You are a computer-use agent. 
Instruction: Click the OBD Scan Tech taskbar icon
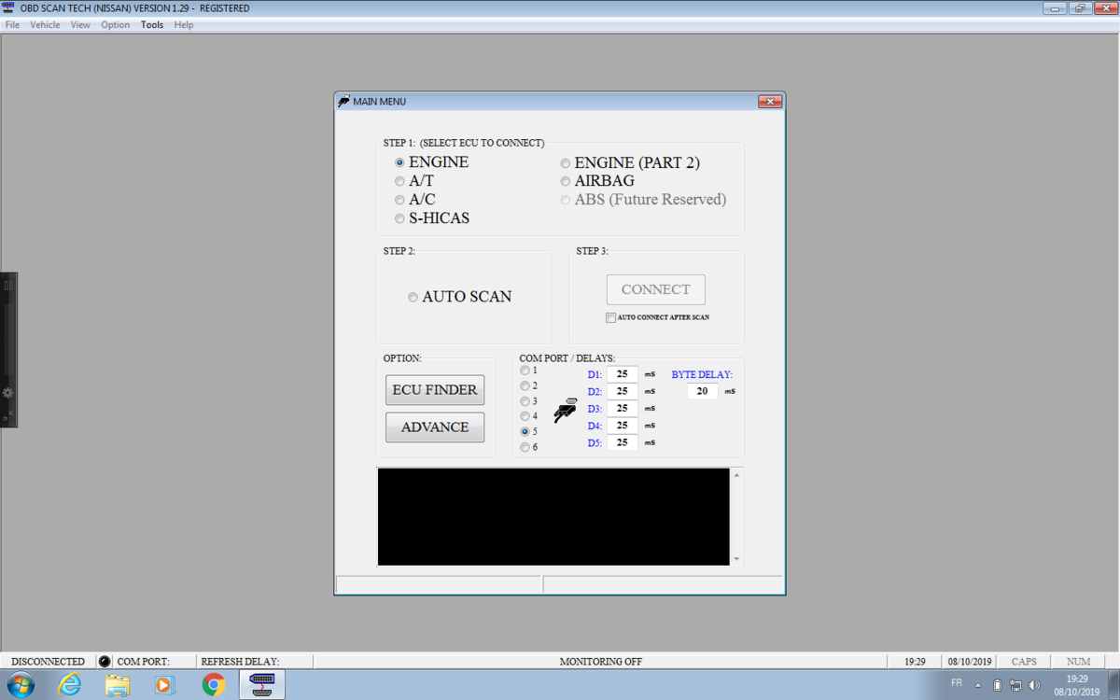pyautogui.click(x=262, y=685)
